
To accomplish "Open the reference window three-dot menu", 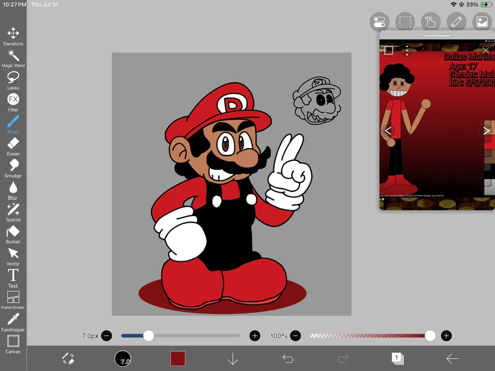I will click(407, 51).
